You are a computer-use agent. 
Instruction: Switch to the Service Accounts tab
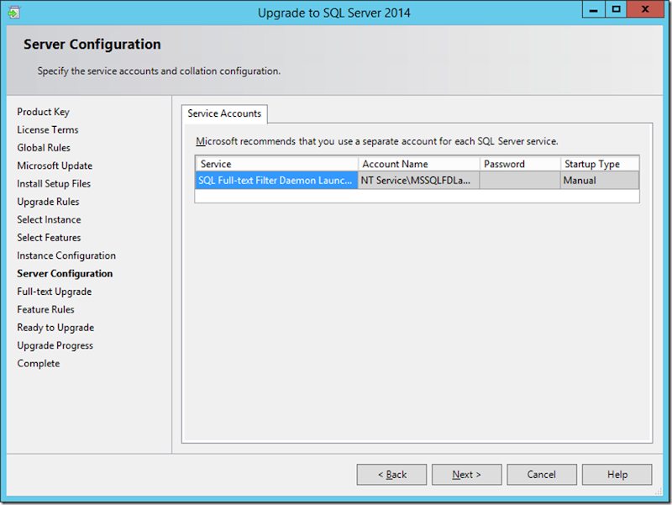pos(224,113)
